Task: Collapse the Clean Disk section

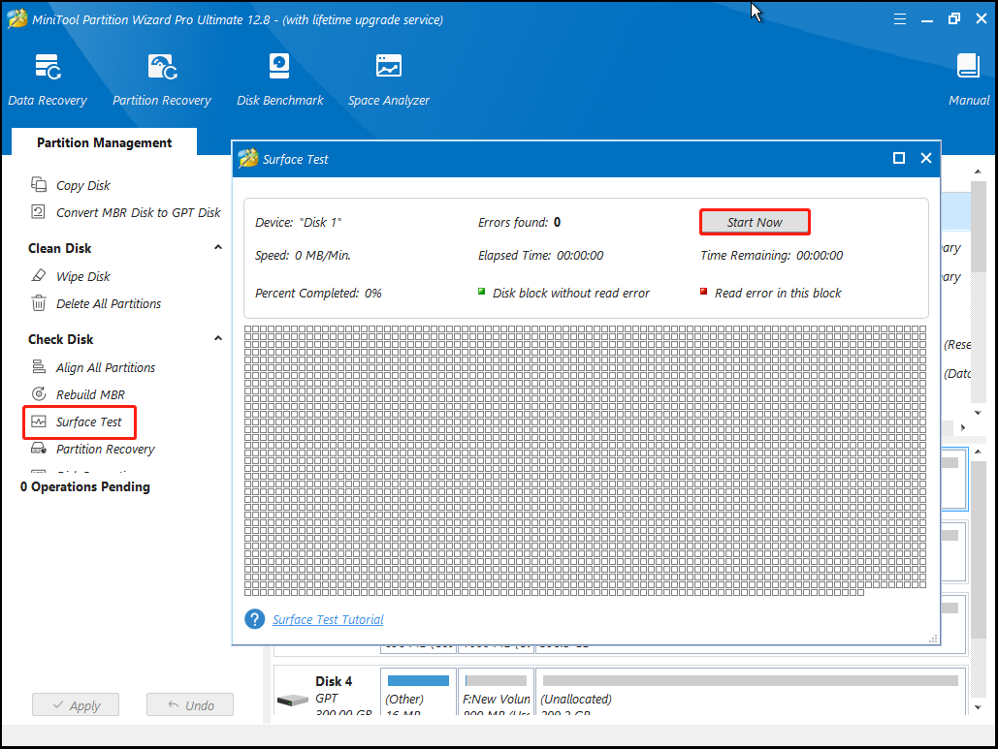Action: click(x=218, y=247)
